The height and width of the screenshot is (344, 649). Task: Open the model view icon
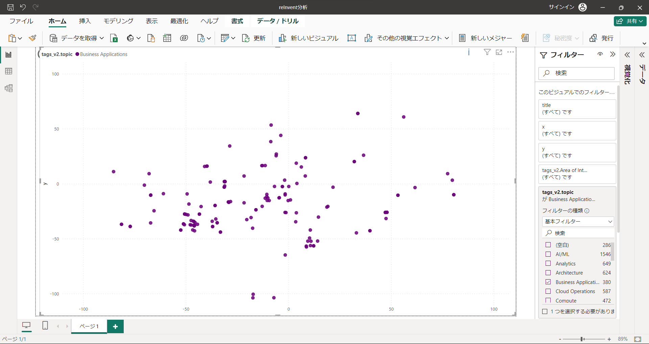coord(9,88)
